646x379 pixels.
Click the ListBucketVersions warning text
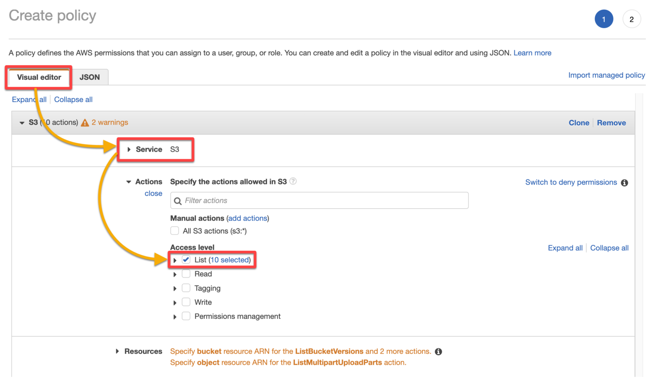pos(330,351)
